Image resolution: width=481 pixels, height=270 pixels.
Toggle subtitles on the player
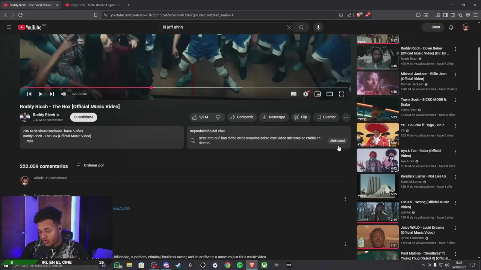(293, 94)
